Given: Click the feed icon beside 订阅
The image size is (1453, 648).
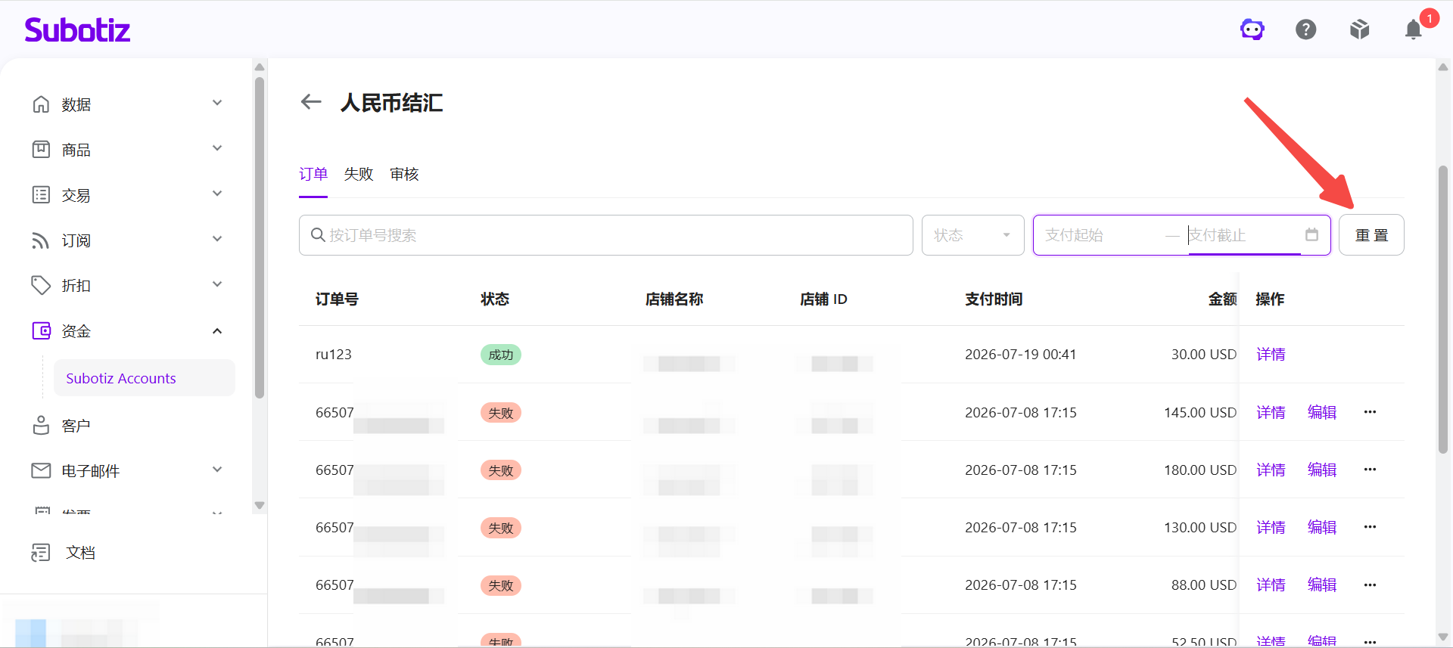Looking at the screenshot, I should (x=41, y=240).
